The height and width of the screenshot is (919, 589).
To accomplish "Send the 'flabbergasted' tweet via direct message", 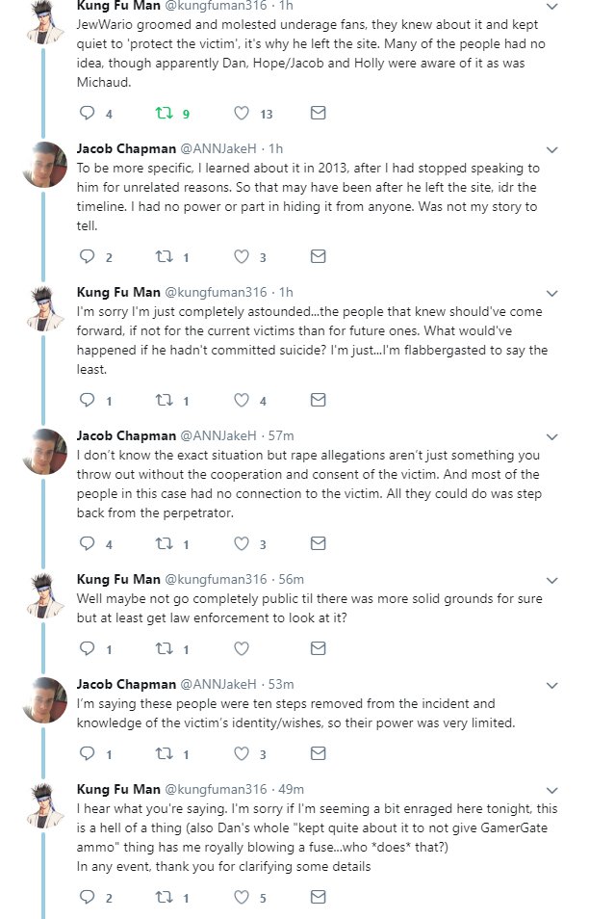I will coord(318,401).
